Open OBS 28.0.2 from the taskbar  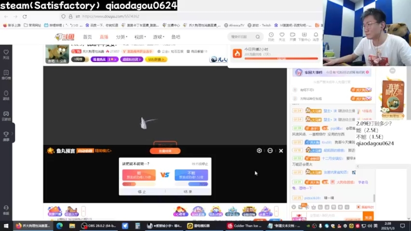[x=98, y=226]
